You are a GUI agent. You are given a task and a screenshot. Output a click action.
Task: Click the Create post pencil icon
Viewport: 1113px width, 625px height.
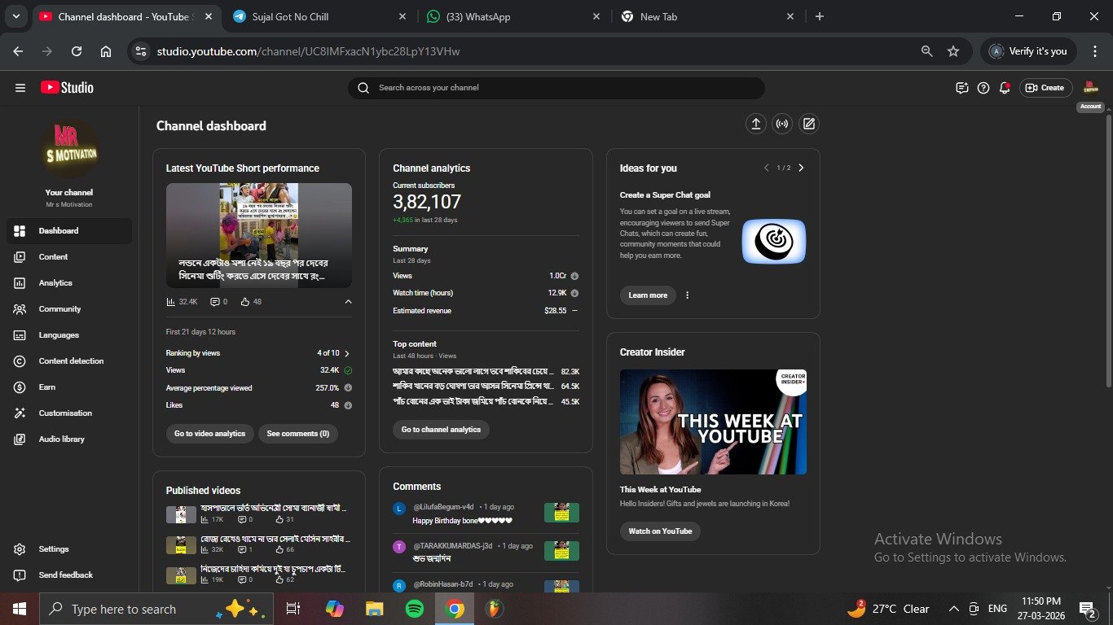(x=808, y=124)
